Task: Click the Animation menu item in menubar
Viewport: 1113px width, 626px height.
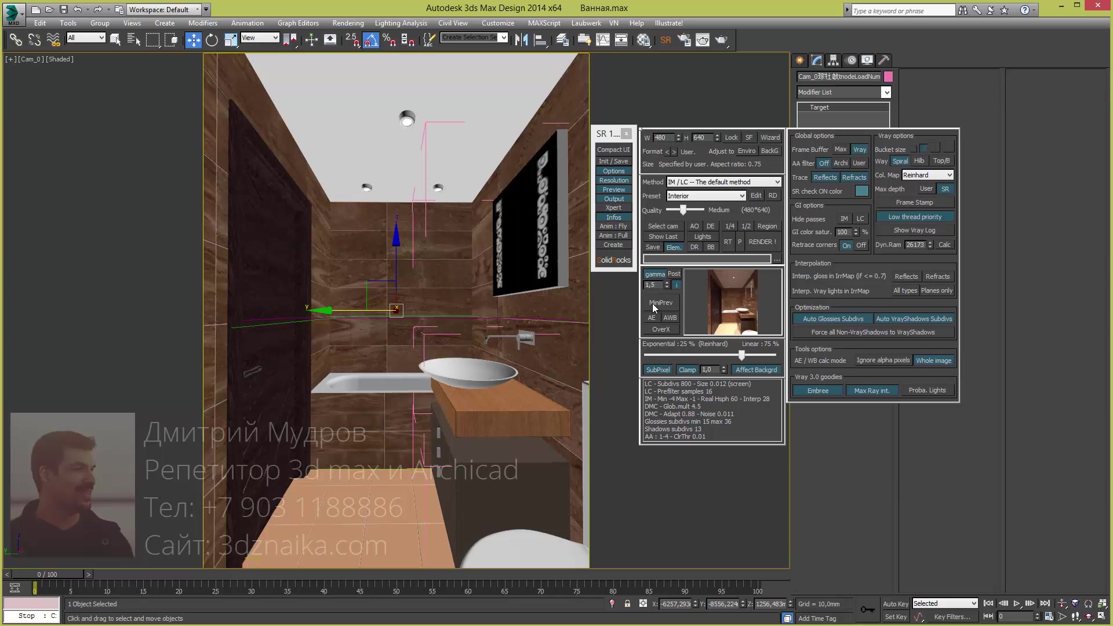Action: 246,23
